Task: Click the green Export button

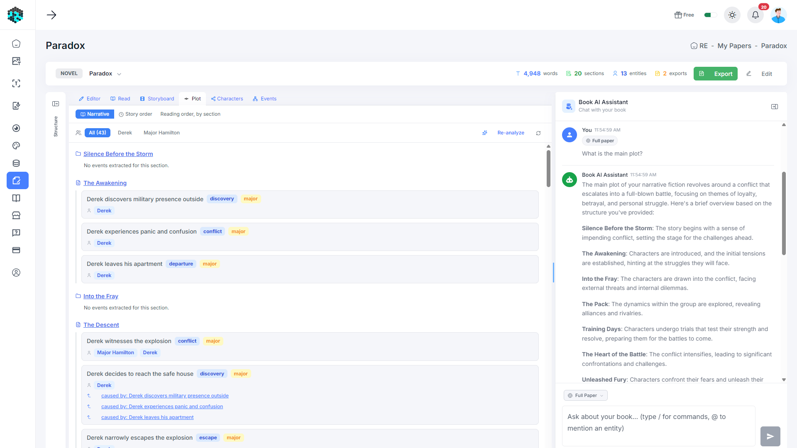Action: (715, 73)
